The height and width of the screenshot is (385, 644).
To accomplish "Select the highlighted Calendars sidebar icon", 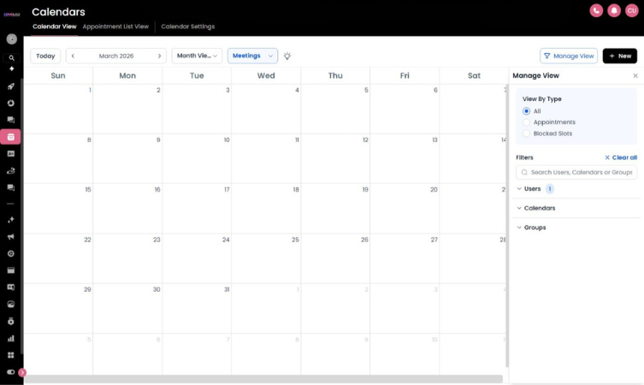I will pyautogui.click(x=11, y=137).
